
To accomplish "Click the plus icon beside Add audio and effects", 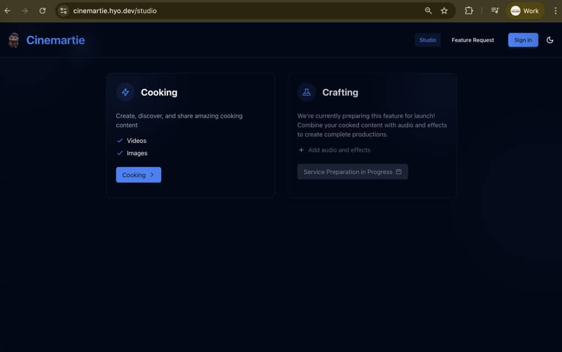I will point(301,150).
